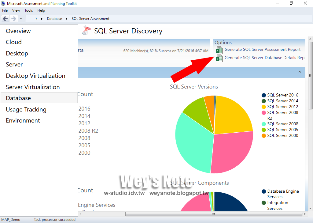
Task: Click the Excel icon beside Generate SQL Server Database Details Rep
Action: pos(219,58)
